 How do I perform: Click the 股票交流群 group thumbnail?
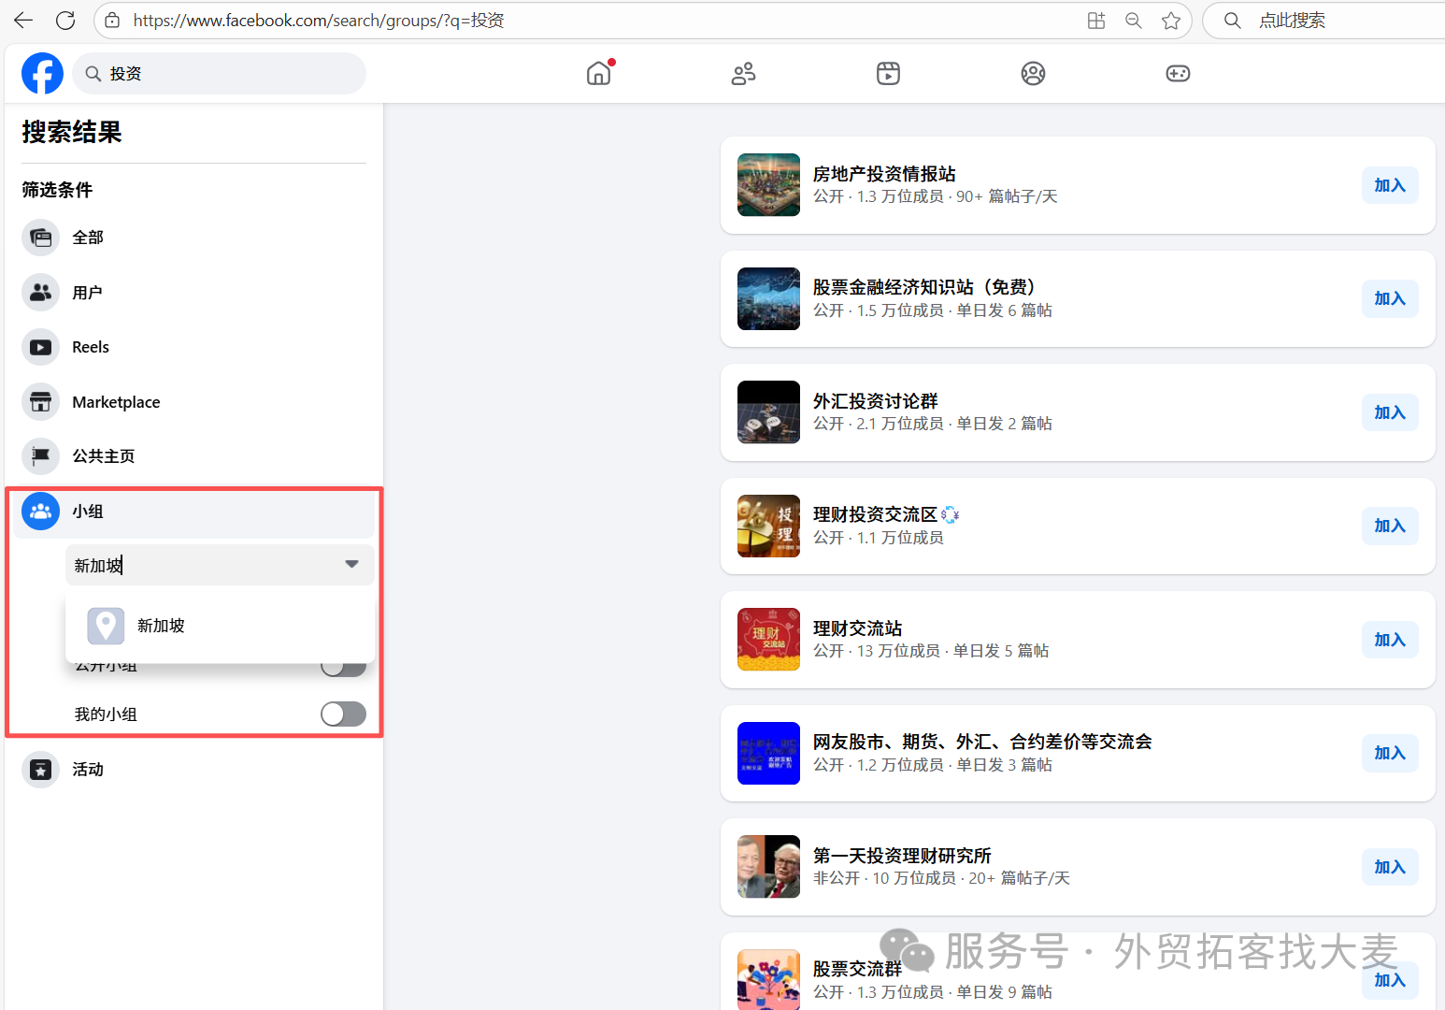[x=768, y=979]
